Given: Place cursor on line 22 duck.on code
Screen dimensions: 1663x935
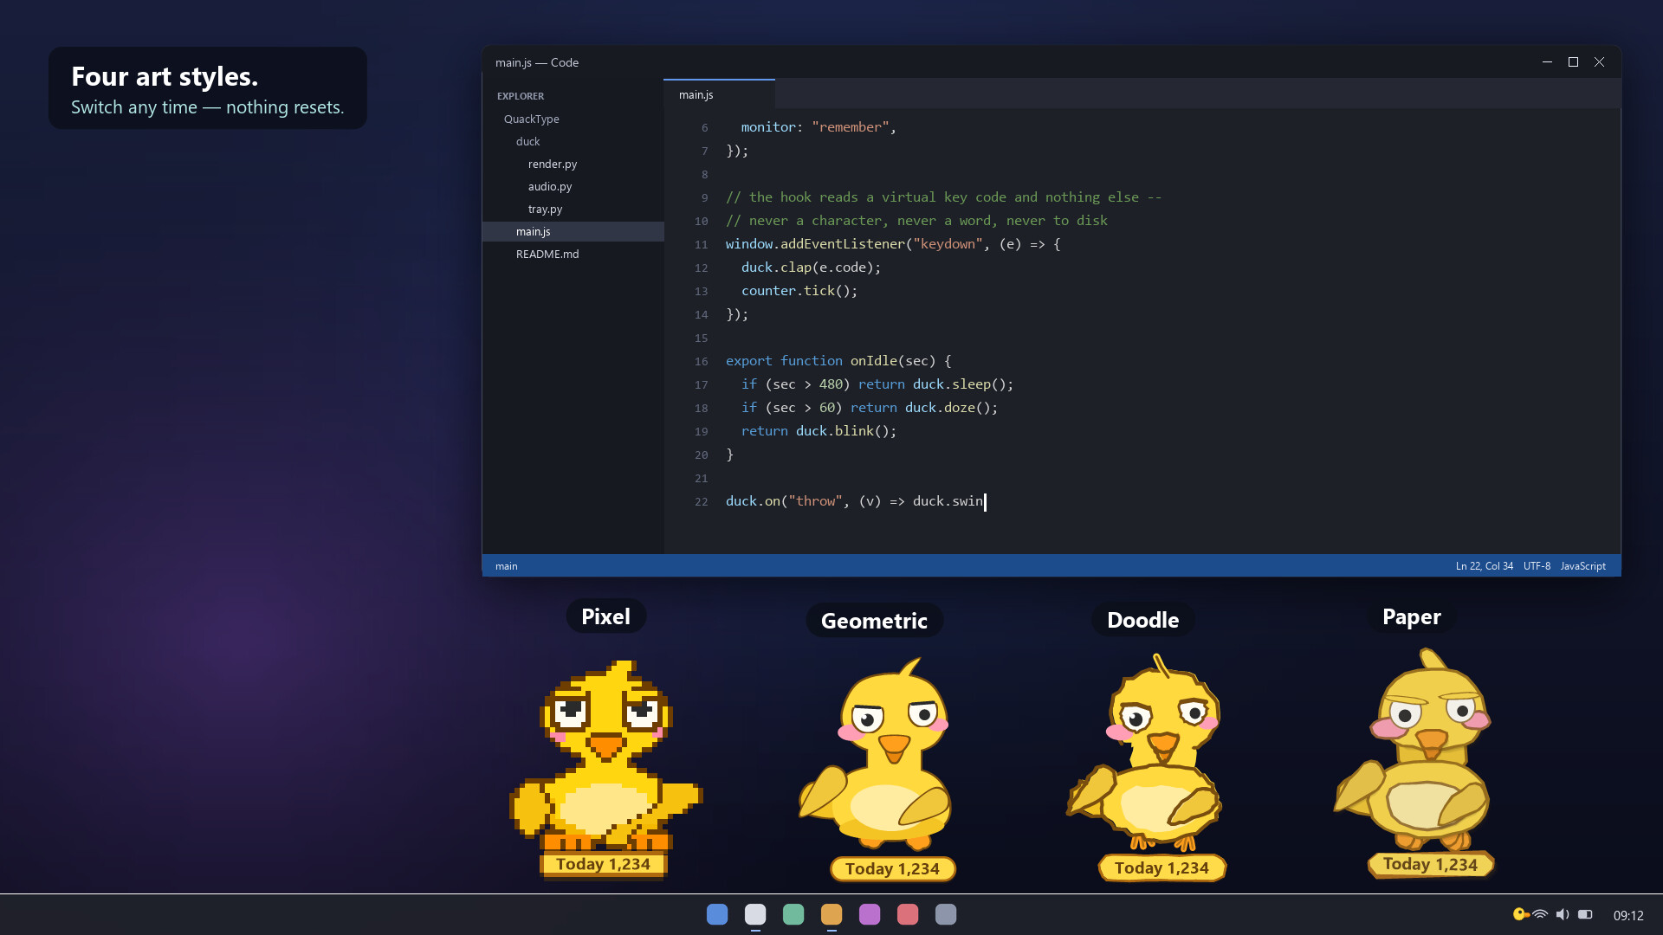Looking at the screenshot, I should coord(855,501).
